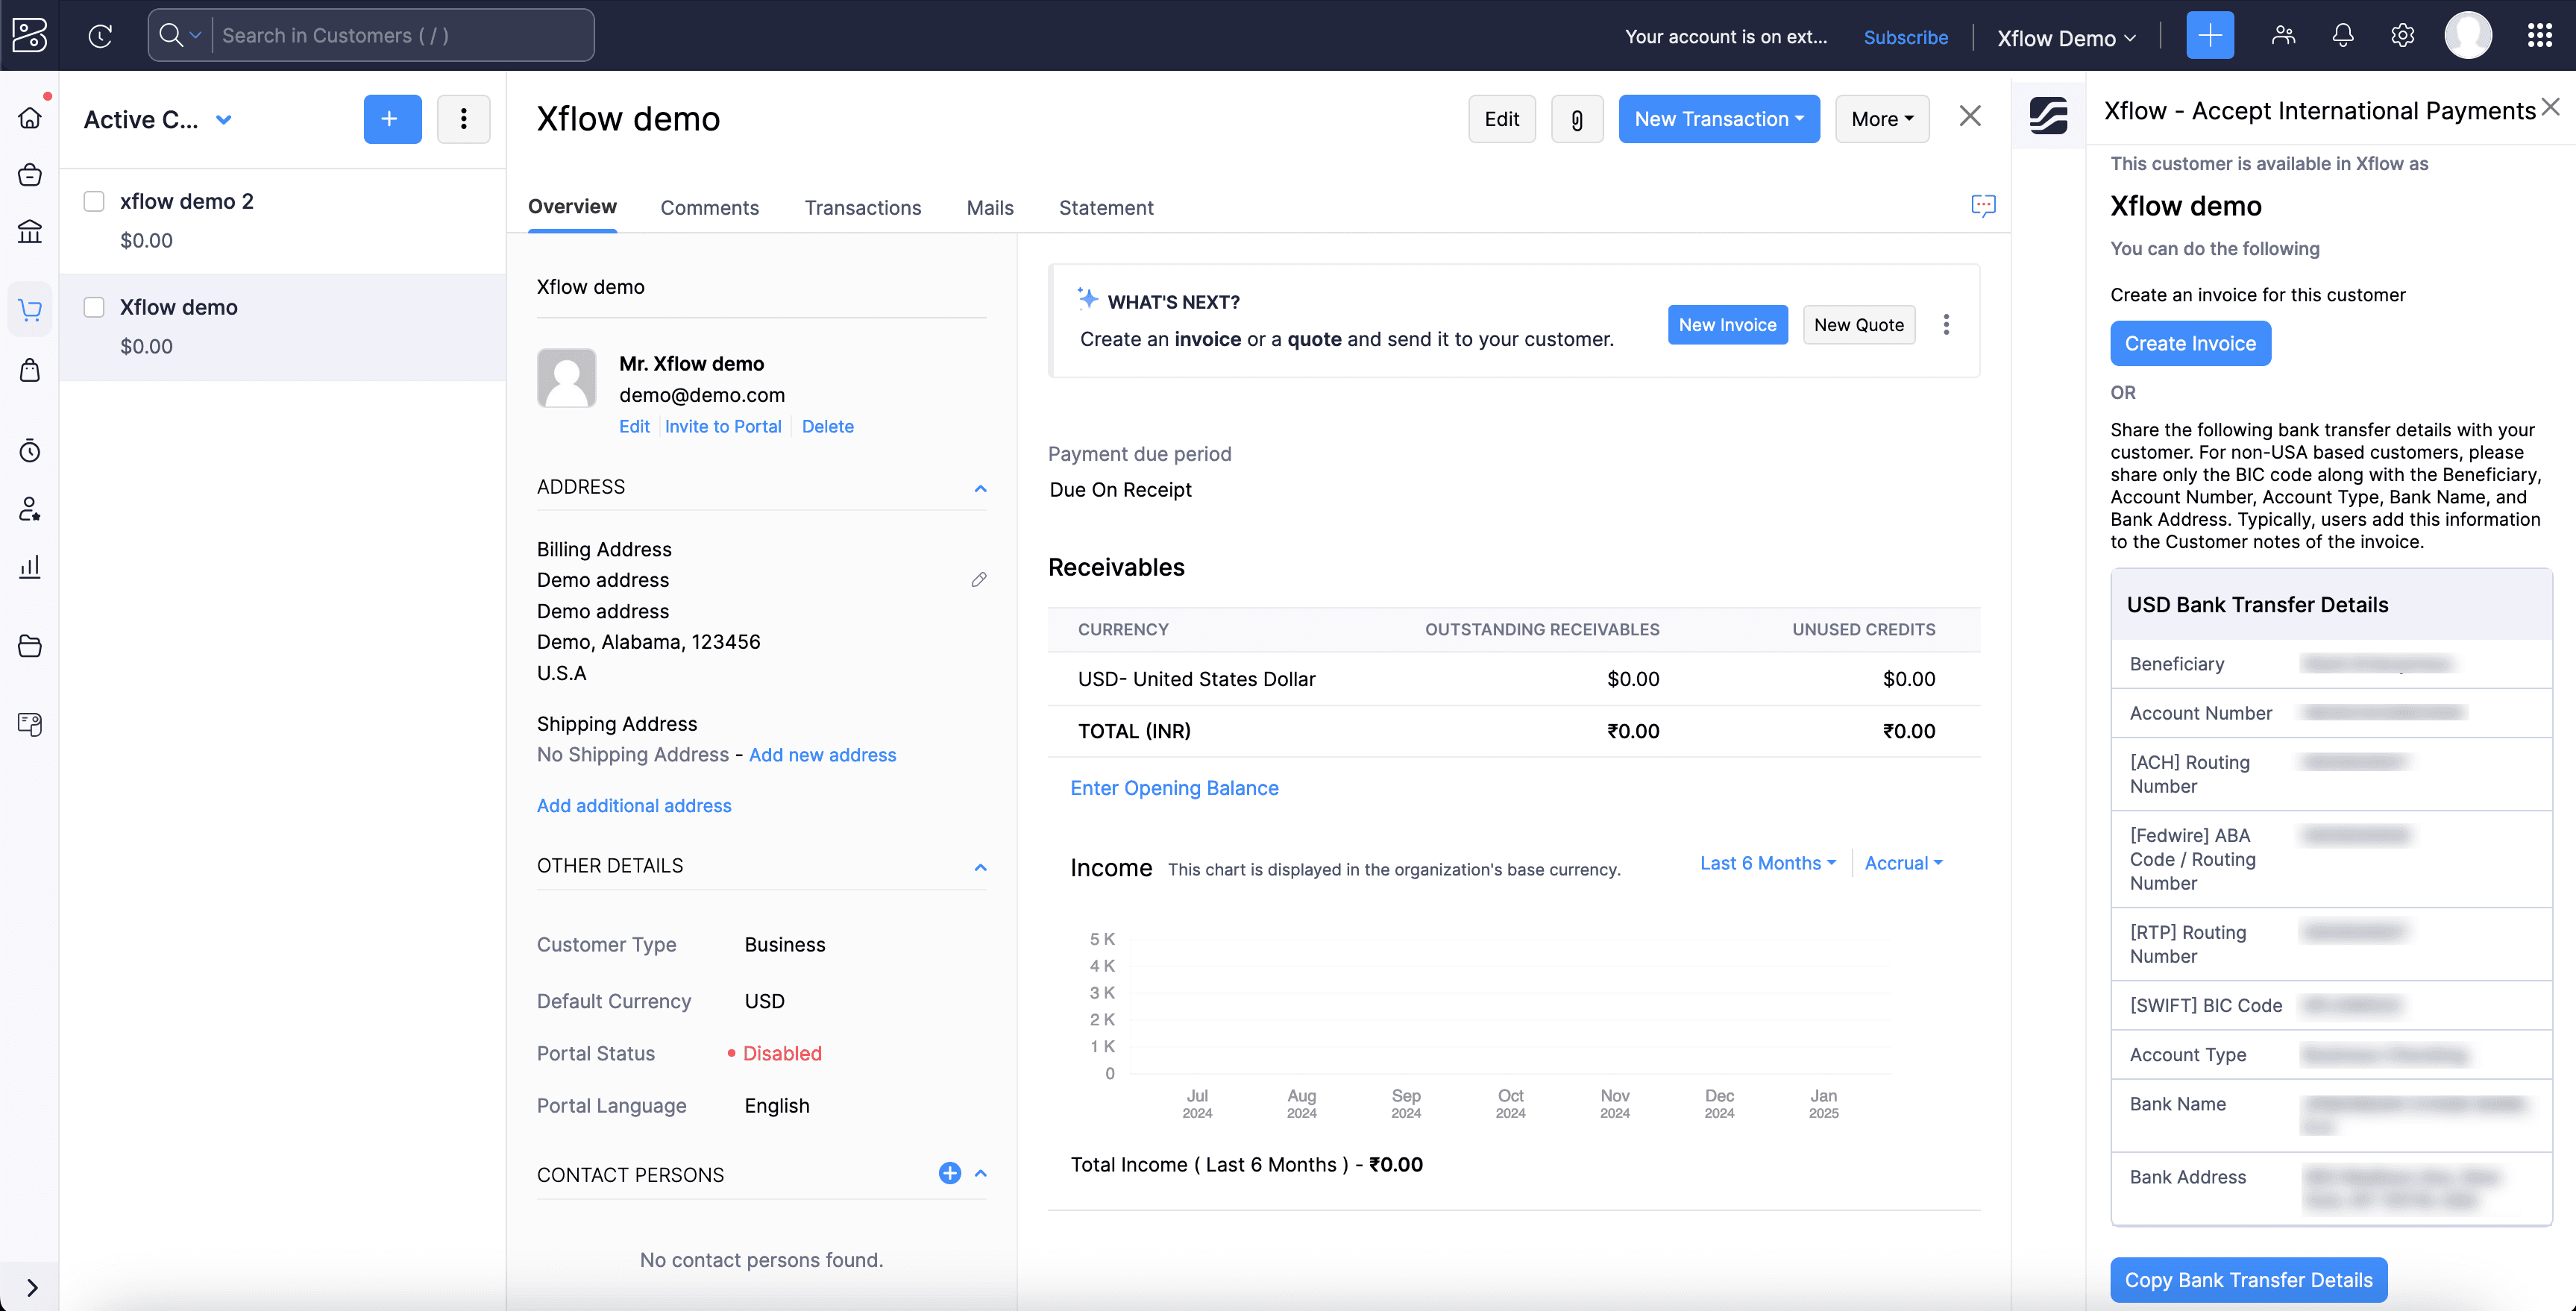Open the Home icon in the sidebar
The height and width of the screenshot is (1311, 2576).
coord(30,118)
